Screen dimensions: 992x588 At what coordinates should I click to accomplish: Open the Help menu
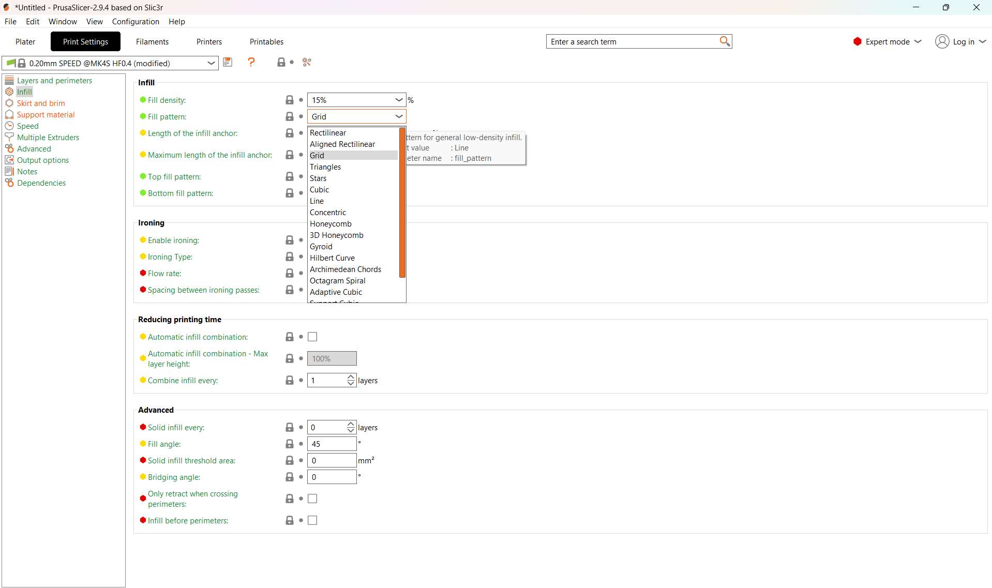pyautogui.click(x=176, y=21)
